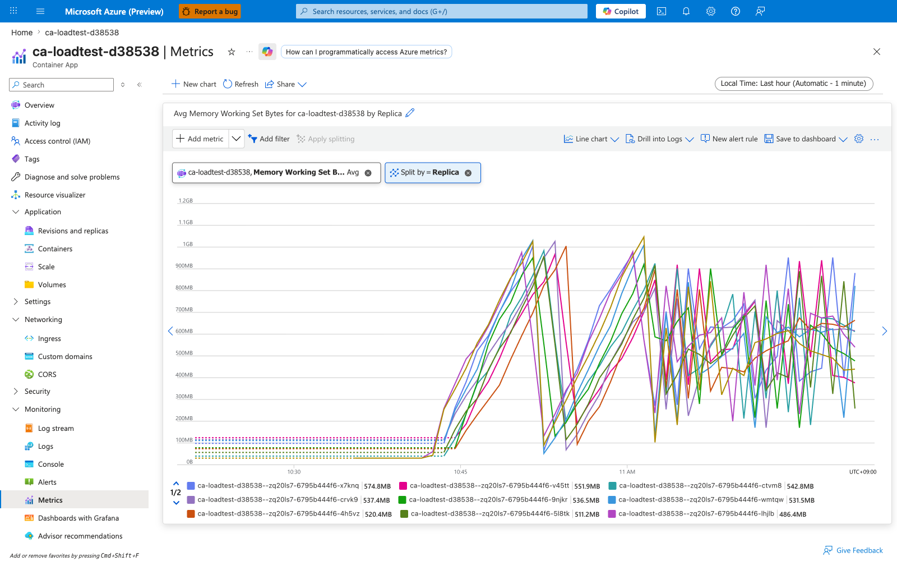Focus the sidebar Search field

click(x=62, y=85)
